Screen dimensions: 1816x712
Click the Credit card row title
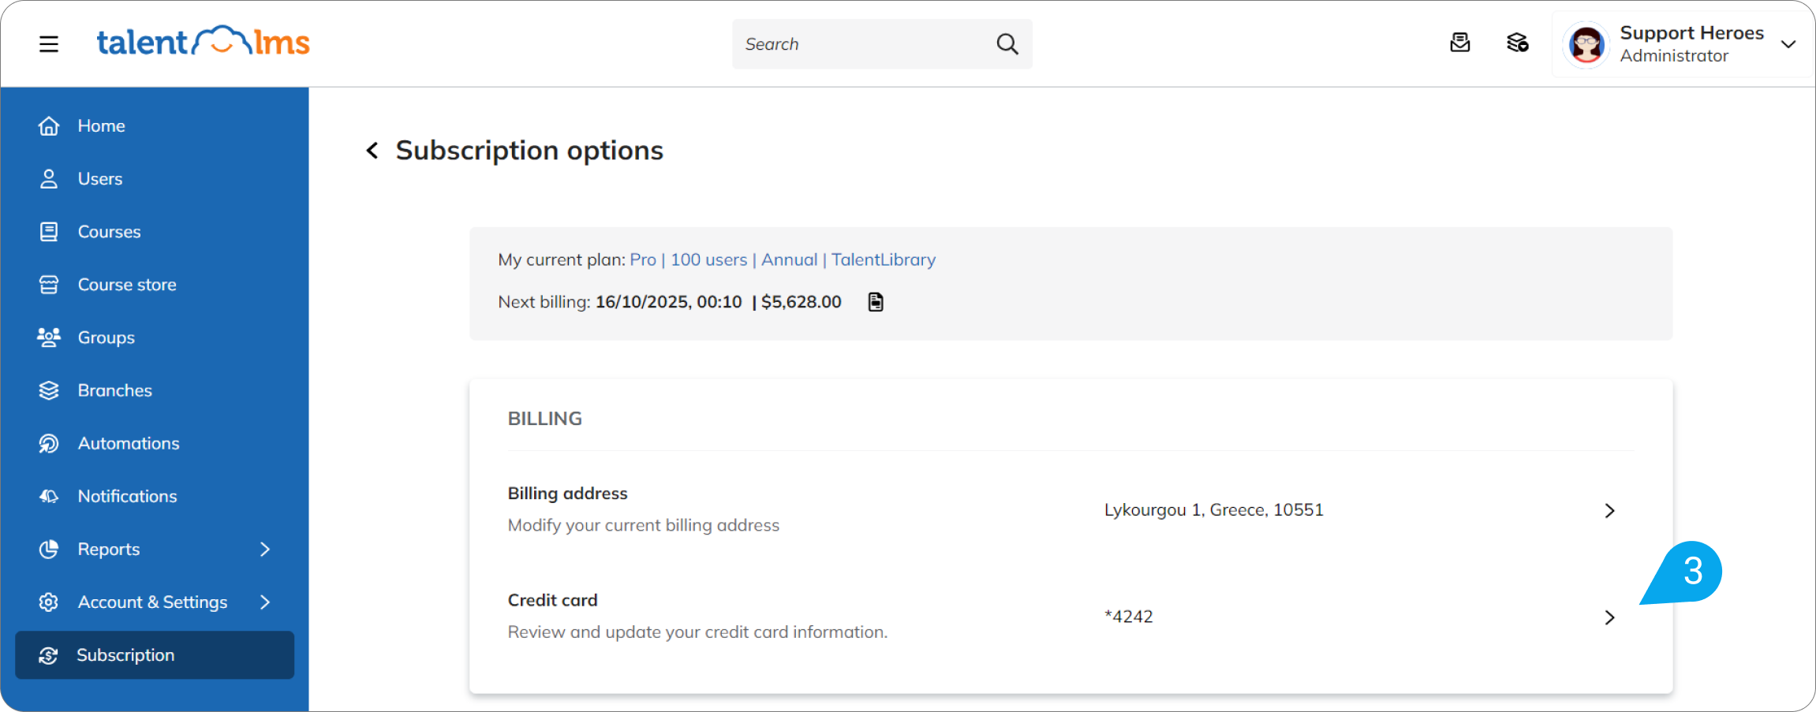click(x=553, y=600)
